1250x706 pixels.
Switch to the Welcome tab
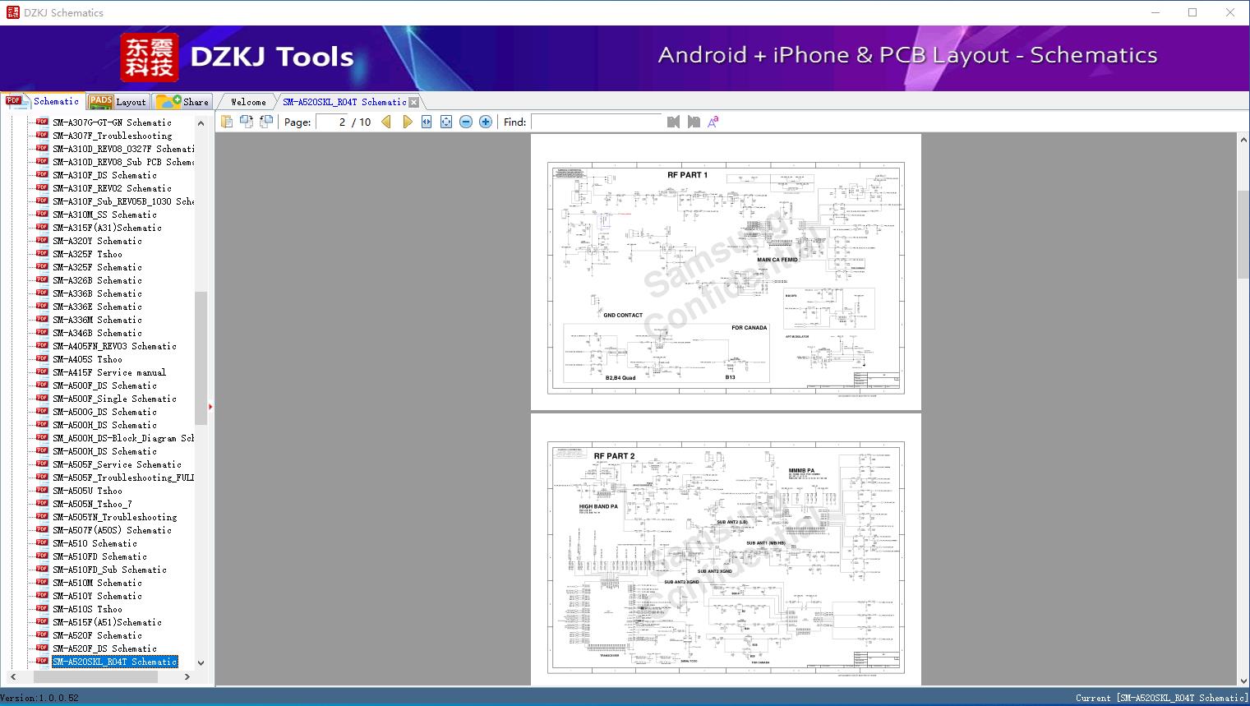coord(248,102)
